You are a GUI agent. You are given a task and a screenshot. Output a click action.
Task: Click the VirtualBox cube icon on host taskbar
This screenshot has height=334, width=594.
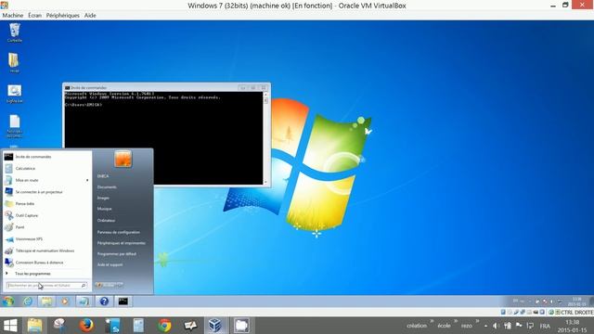(215, 326)
